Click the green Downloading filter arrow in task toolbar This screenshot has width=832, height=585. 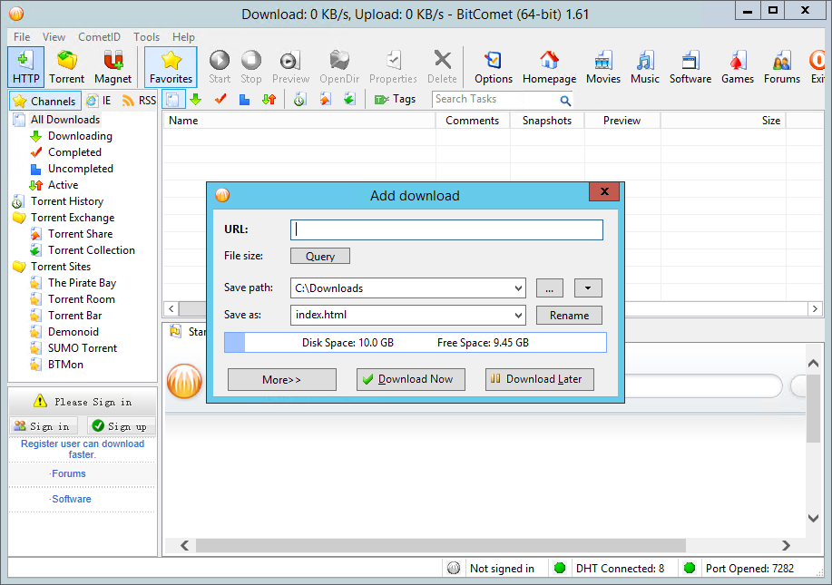coord(196,100)
